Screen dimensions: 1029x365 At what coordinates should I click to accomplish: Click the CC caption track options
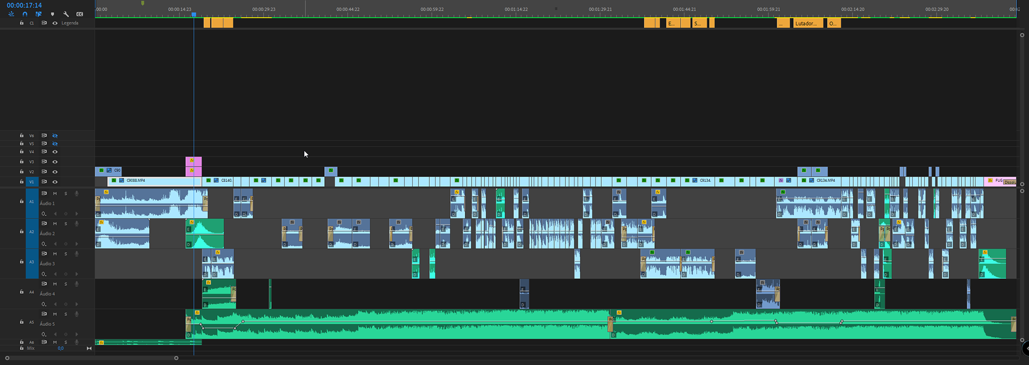[x=80, y=14]
